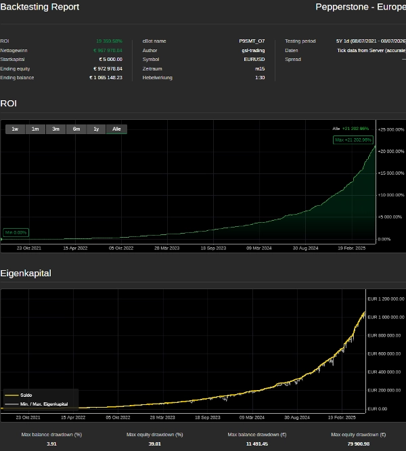406x451 pixels.
Task: Click the EUR 1 200 000.00 axis label
Action: pyautogui.click(x=386, y=299)
